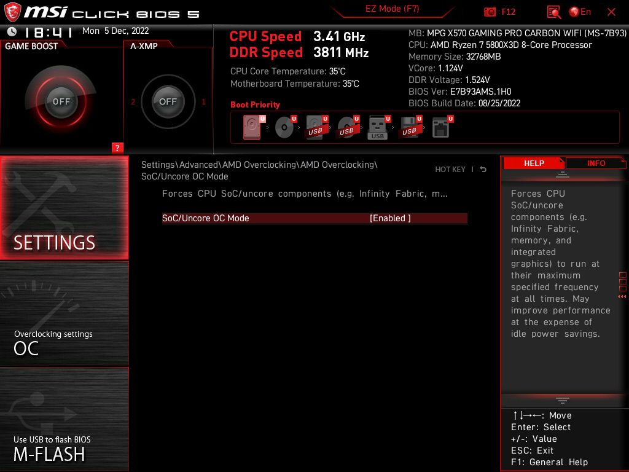Click the BIOS Build Date 08/25/2022 text
The image size is (629, 472).
point(464,103)
